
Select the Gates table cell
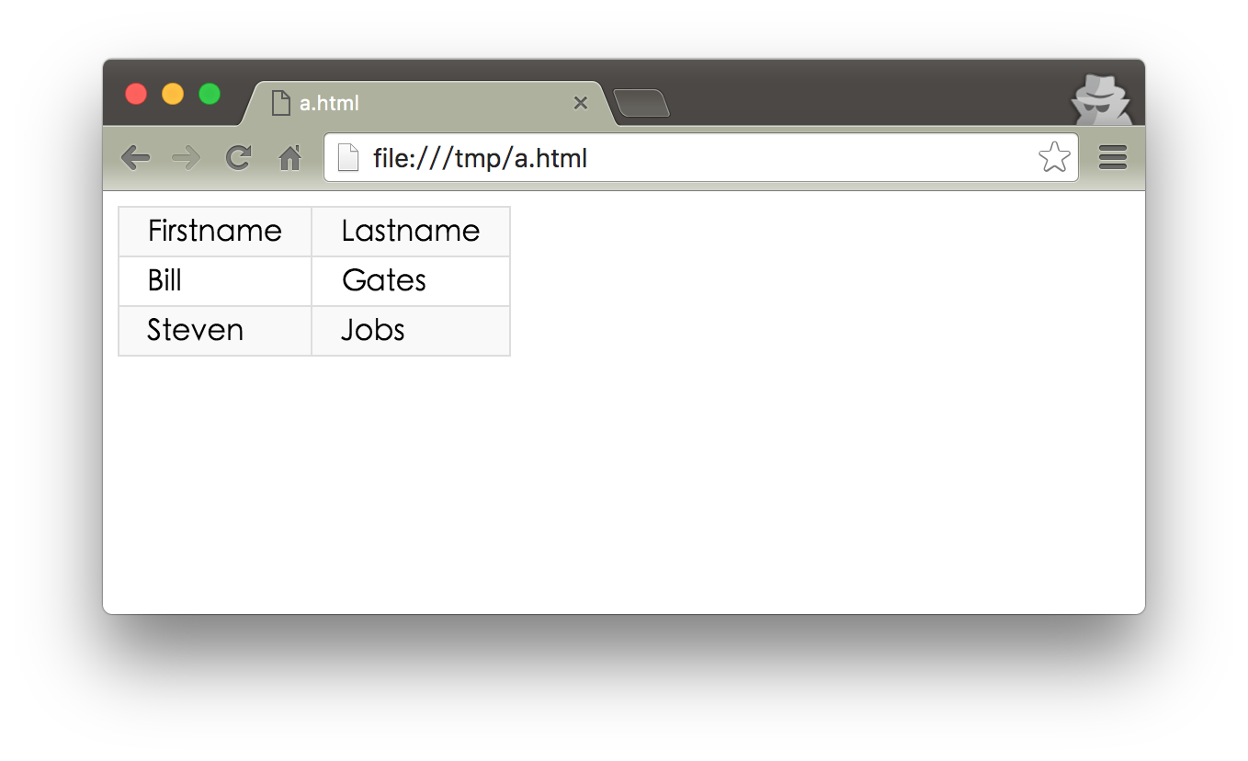[411, 280]
